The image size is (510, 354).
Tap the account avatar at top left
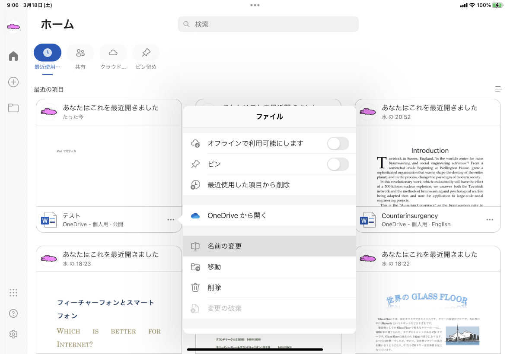(x=13, y=27)
